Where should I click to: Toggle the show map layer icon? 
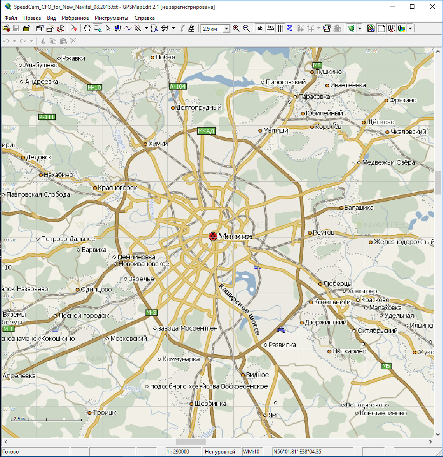pyautogui.click(x=371, y=28)
